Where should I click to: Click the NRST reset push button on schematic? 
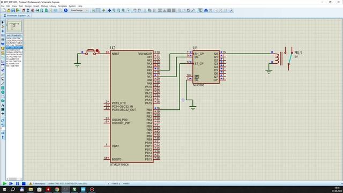(91, 52)
